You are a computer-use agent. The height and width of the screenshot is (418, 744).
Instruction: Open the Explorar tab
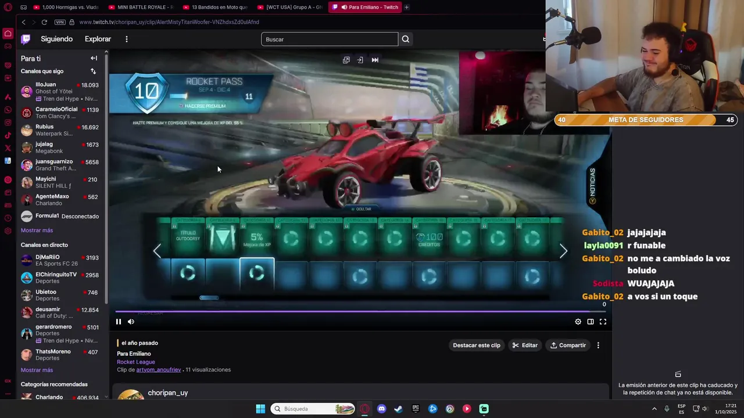(98, 39)
